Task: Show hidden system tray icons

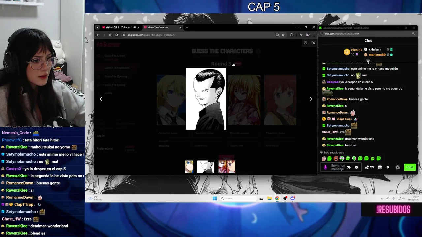Action: tap(382, 198)
